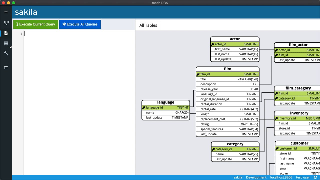The width and height of the screenshot is (320, 180).
Task: Click test_user in the status bar
Action: click(303, 177)
